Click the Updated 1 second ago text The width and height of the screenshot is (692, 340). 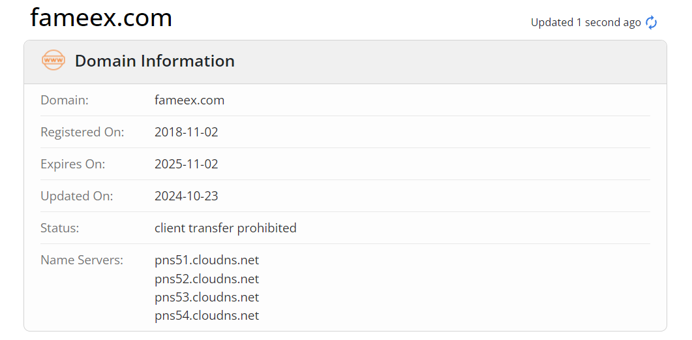pos(586,23)
